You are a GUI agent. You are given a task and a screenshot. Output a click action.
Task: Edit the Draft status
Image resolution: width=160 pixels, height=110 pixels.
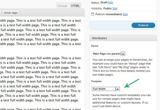(111, 3)
